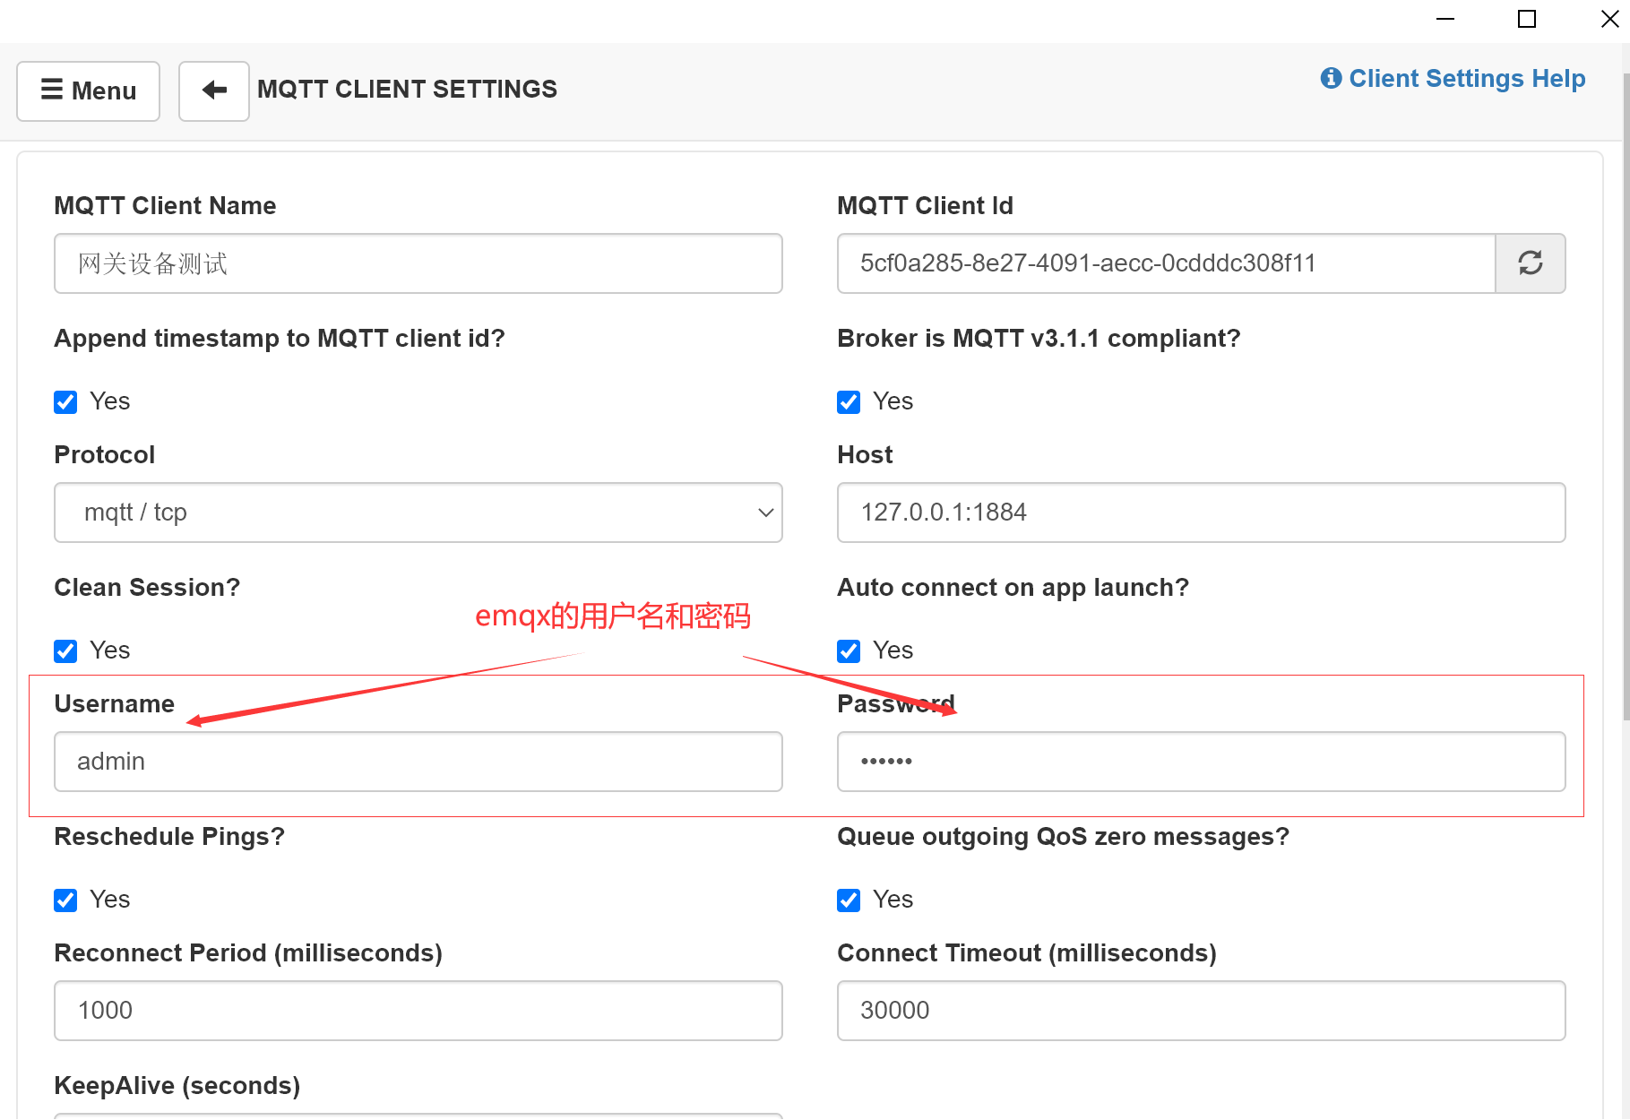Select the Username field showing admin
The height and width of the screenshot is (1120, 1630).
tap(418, 761)
